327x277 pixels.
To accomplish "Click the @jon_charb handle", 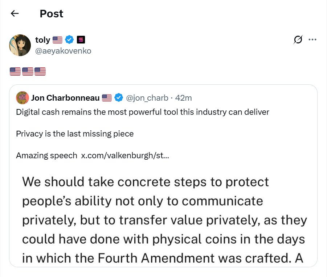I will pyautogui.click(x=147, y=98).
